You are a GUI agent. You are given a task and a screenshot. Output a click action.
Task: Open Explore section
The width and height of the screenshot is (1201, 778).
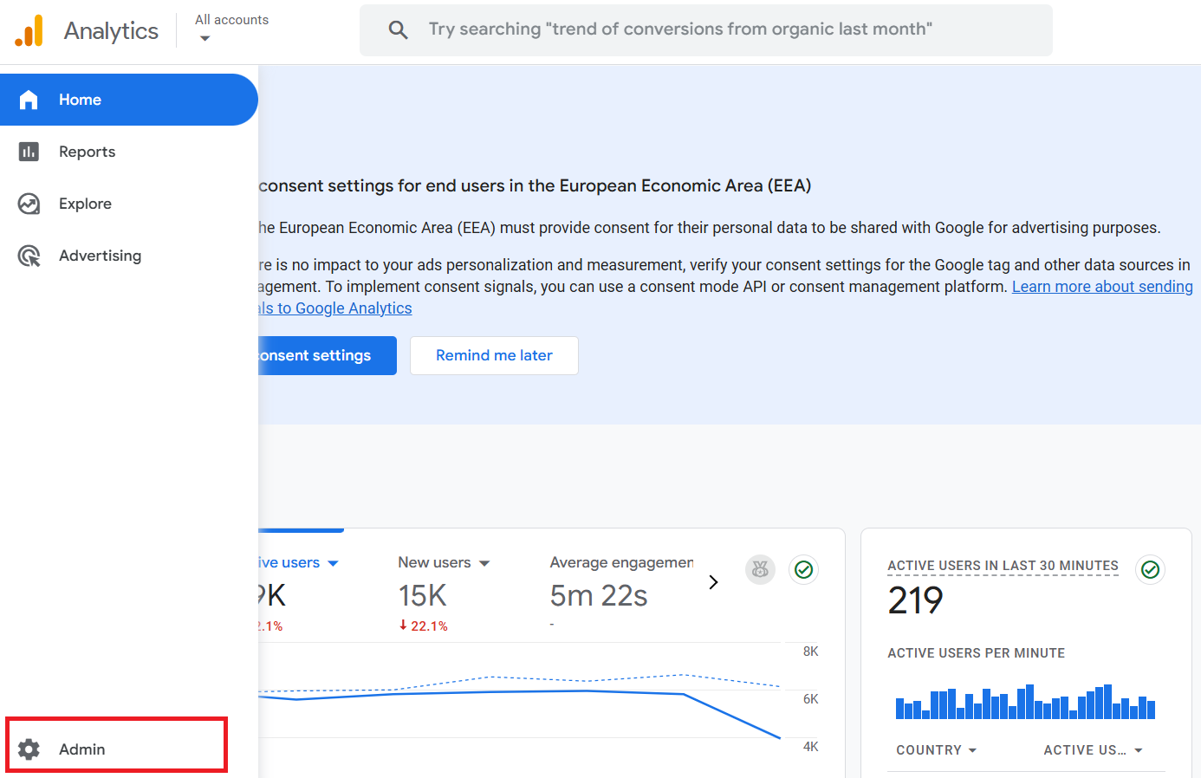(x=129, y=204)
